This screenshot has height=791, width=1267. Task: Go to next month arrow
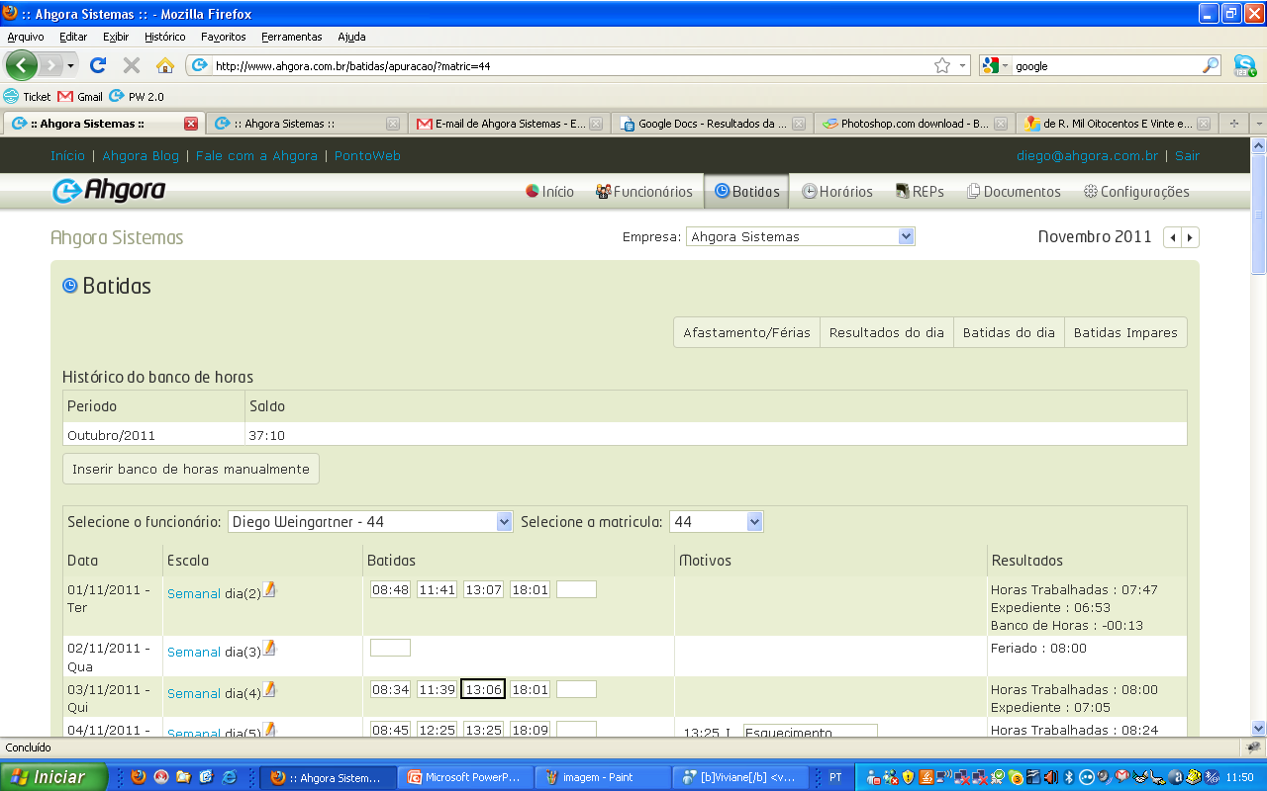[x=1190, y=237]
